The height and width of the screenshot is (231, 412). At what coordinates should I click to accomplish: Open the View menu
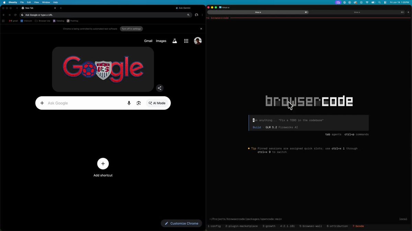[36, 2]
